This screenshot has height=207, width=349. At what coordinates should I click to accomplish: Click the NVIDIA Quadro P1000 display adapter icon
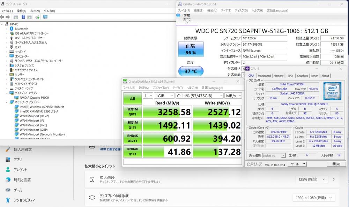coord(16,97)
